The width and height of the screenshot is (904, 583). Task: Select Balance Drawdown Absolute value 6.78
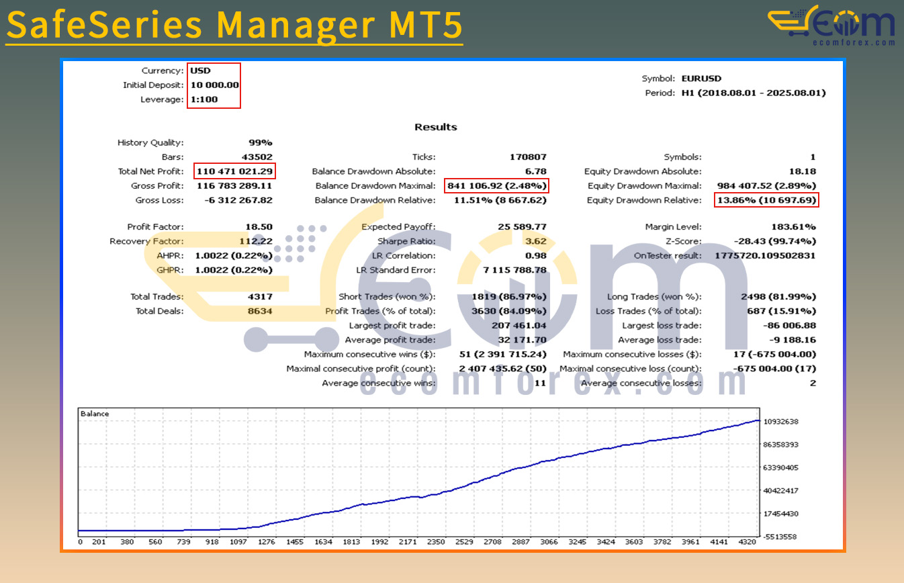(537, 171)
